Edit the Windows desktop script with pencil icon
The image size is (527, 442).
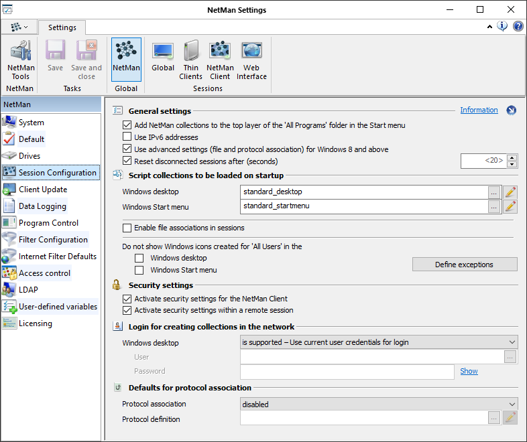[510, 192]
